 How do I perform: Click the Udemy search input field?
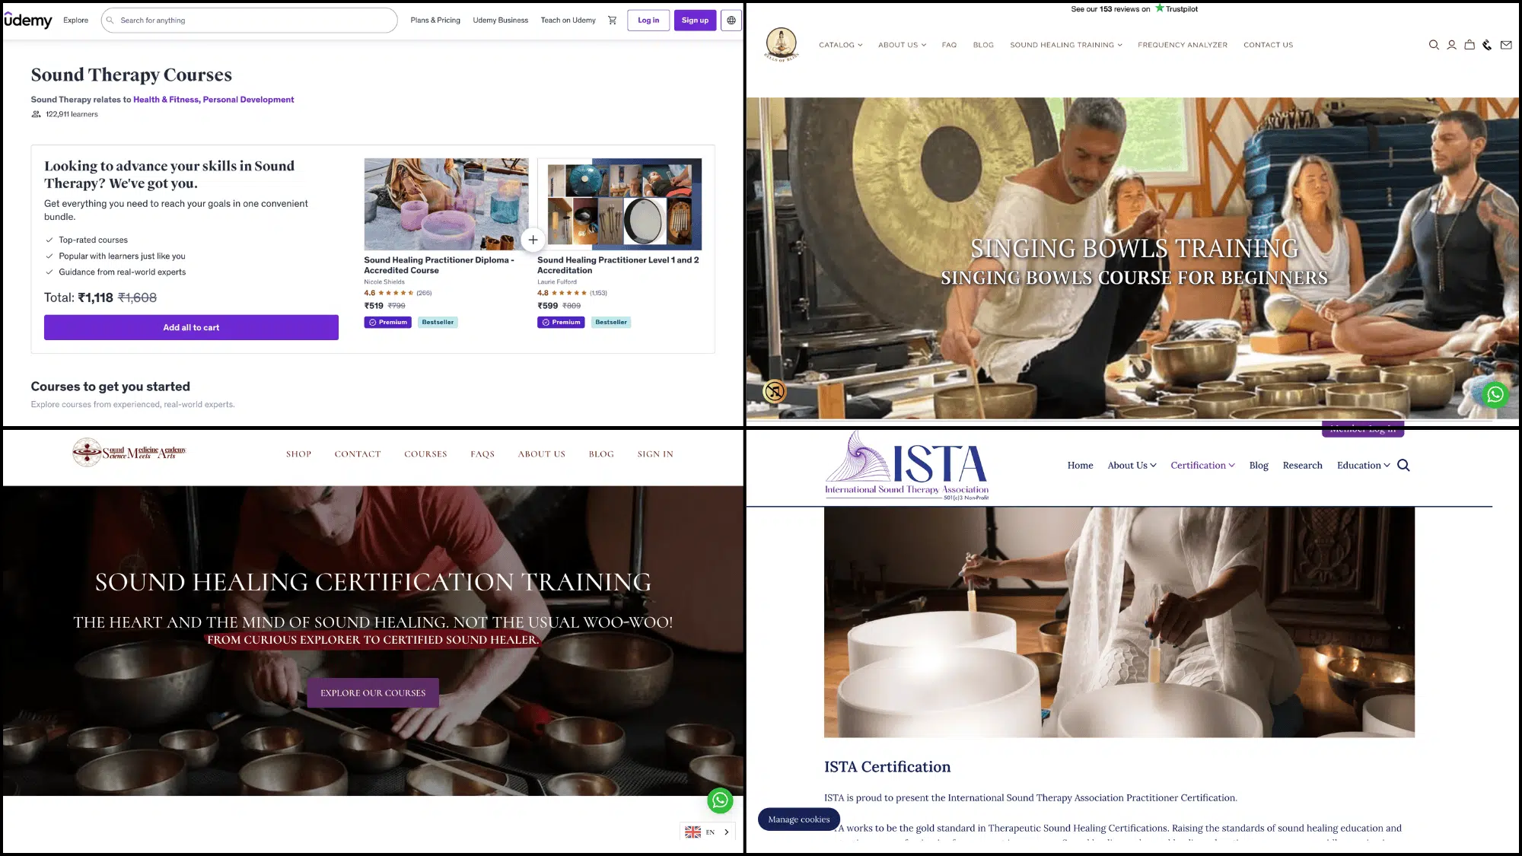[251, 21]
